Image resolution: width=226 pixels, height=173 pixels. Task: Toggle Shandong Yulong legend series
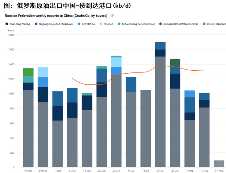(18, 24)
